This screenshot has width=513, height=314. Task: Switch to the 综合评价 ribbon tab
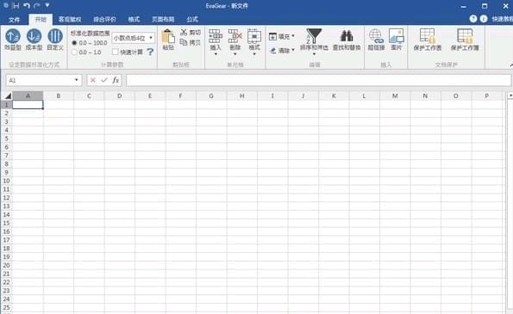(x=104, y=19)
